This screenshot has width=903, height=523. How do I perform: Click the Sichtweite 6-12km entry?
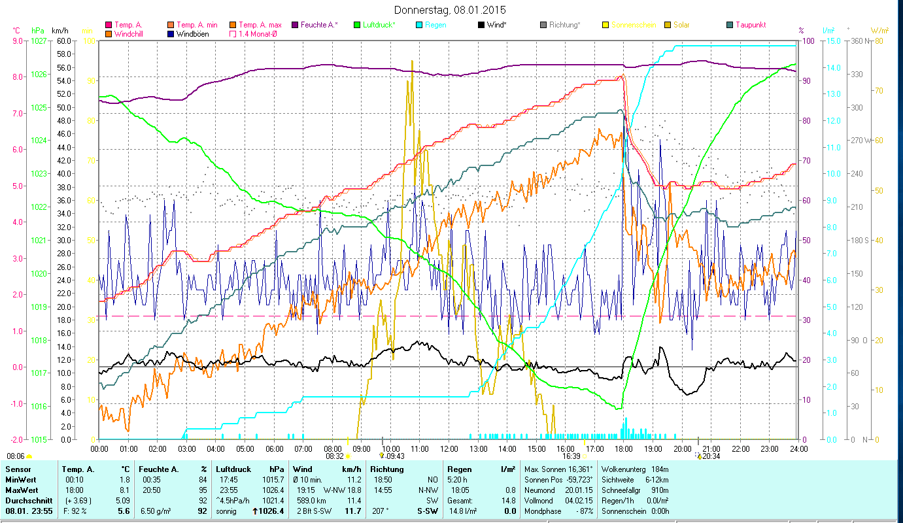634,479
